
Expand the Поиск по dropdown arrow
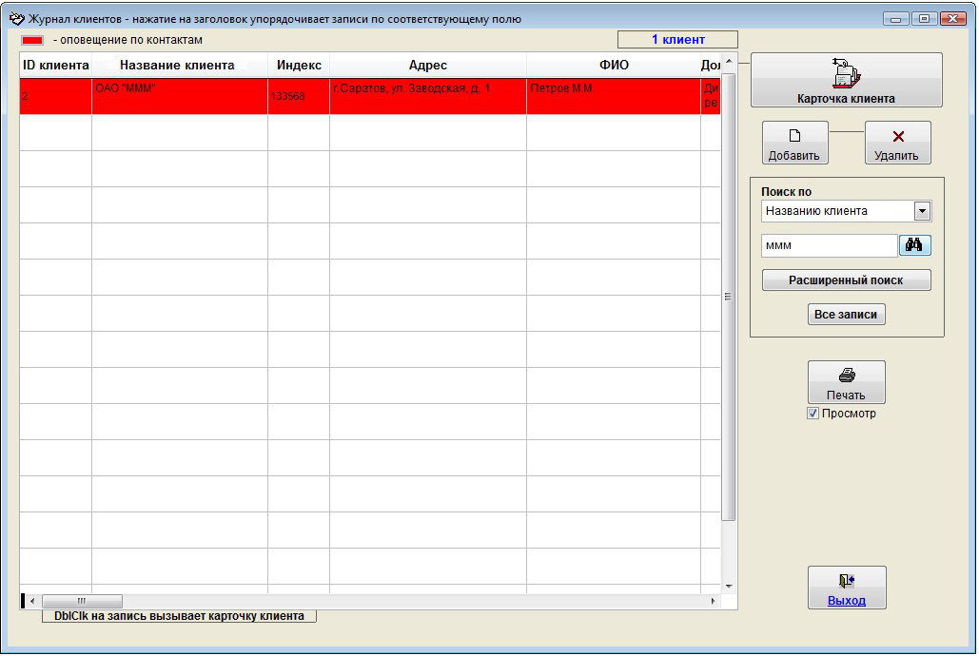[x=922, y=211]
